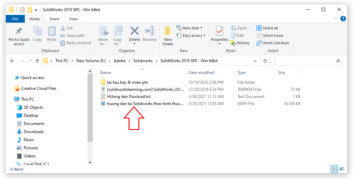Switch to large icons view layout
The image size is (353, 179).
pos(342,169)
